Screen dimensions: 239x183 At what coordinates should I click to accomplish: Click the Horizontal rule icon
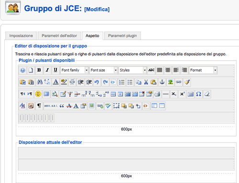tap(166, 94)
